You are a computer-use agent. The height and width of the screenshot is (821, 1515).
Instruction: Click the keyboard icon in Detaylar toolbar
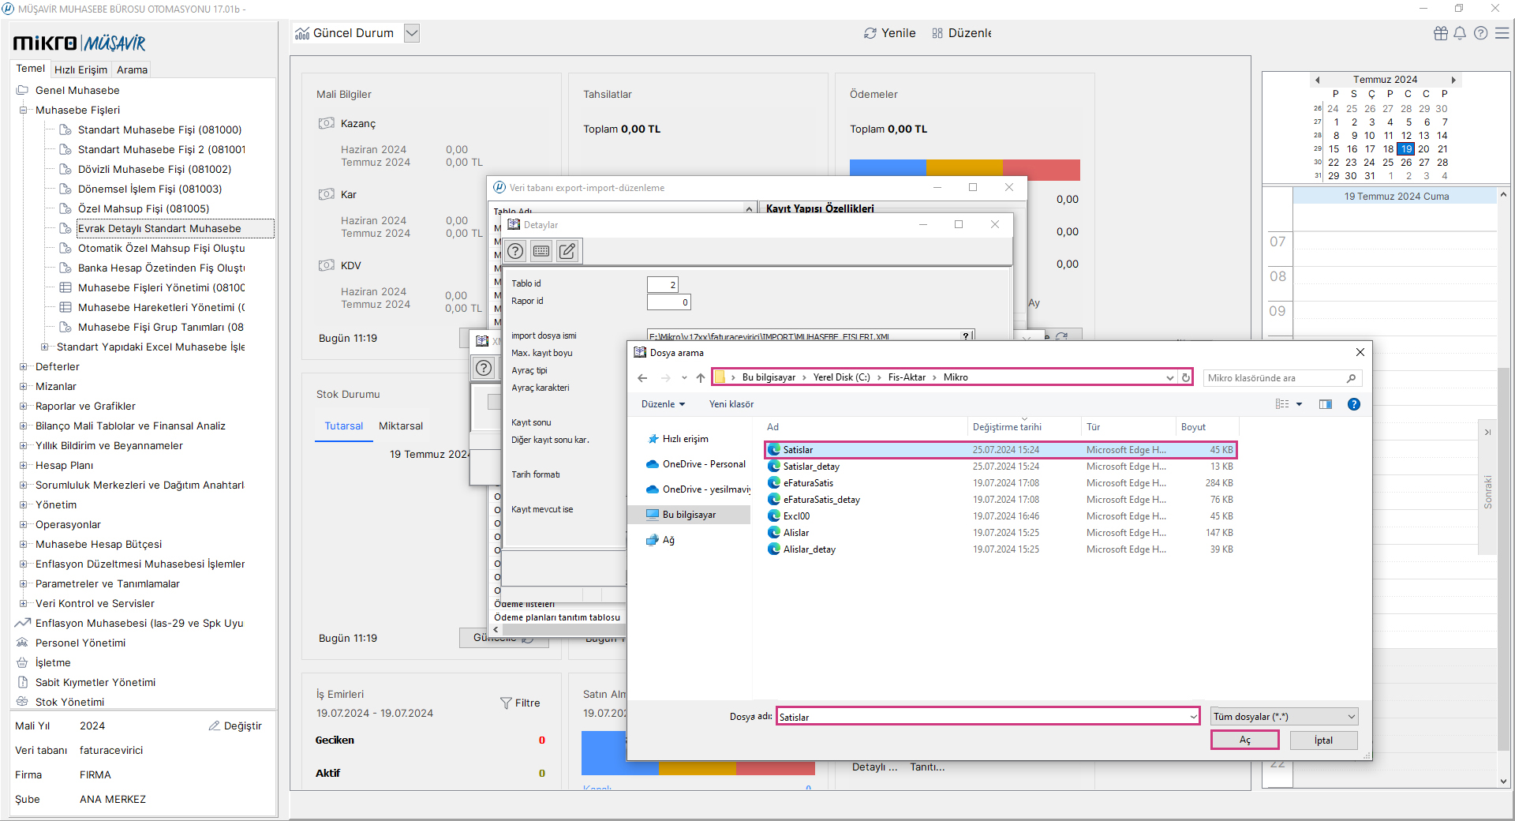pos(541,252)
